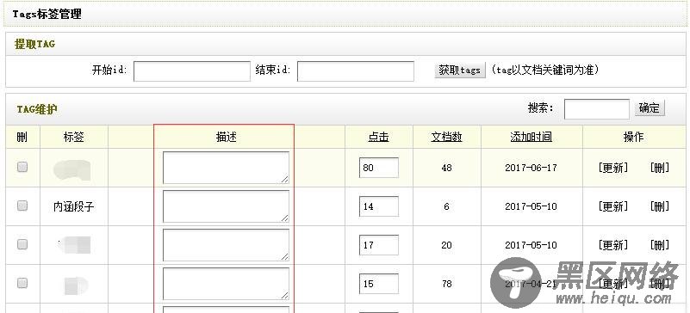The image size is (690, 313).
Task: Click [删] for the 内涵段子 tag
Action: (659, 206)
